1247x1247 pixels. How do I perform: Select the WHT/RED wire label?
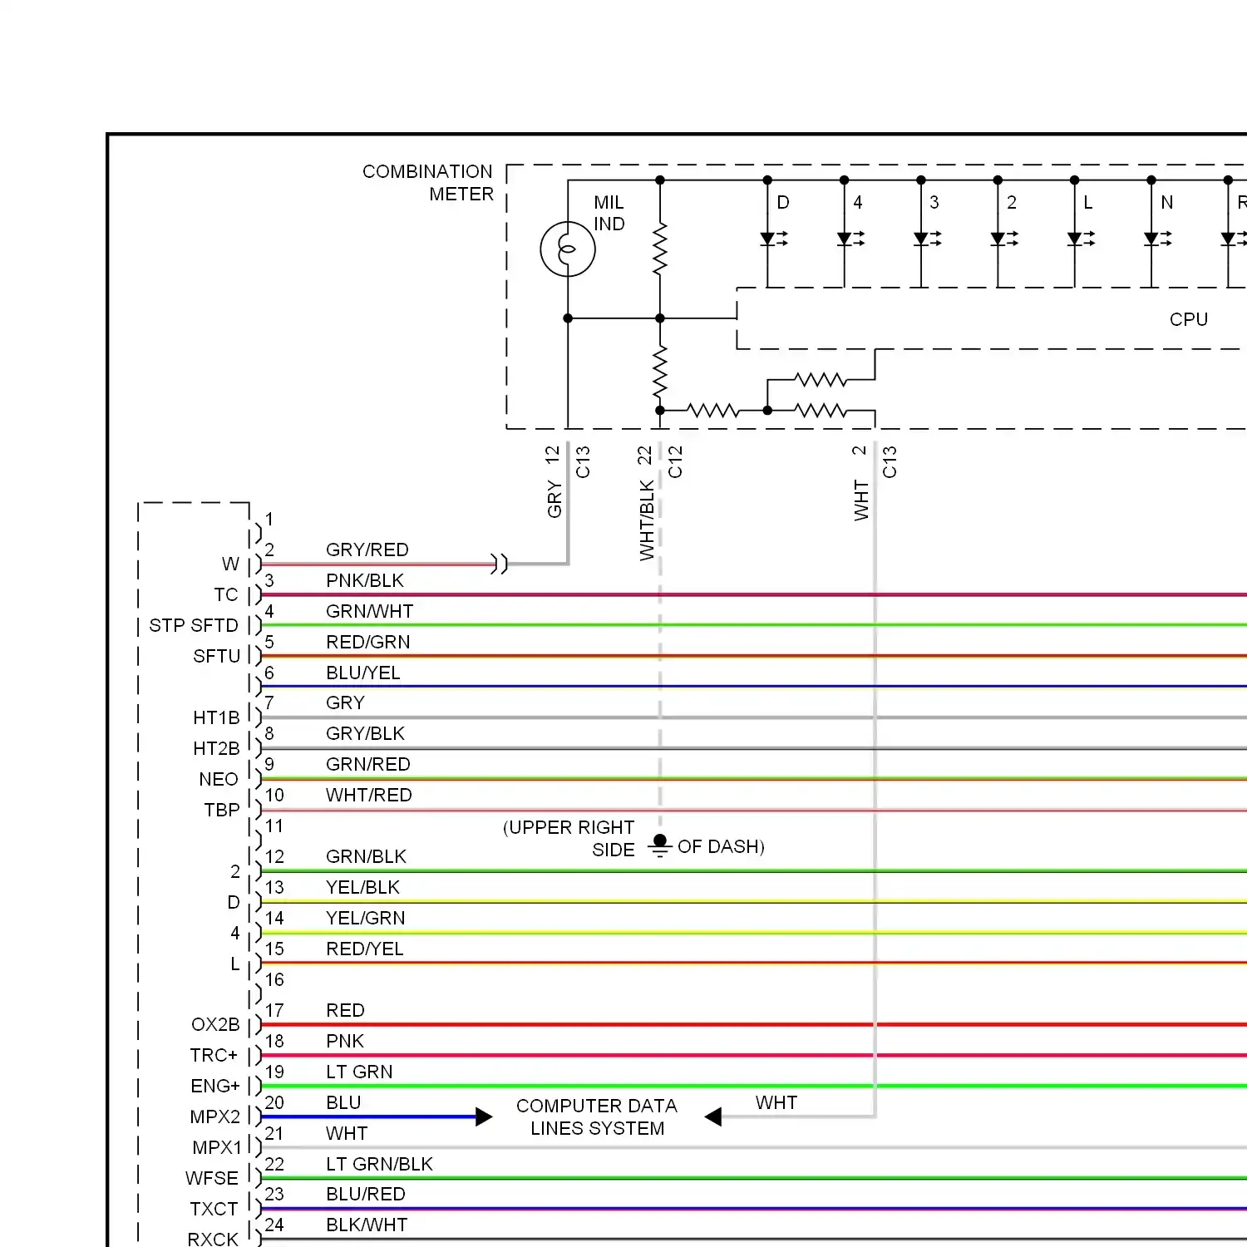coord(369,795)
